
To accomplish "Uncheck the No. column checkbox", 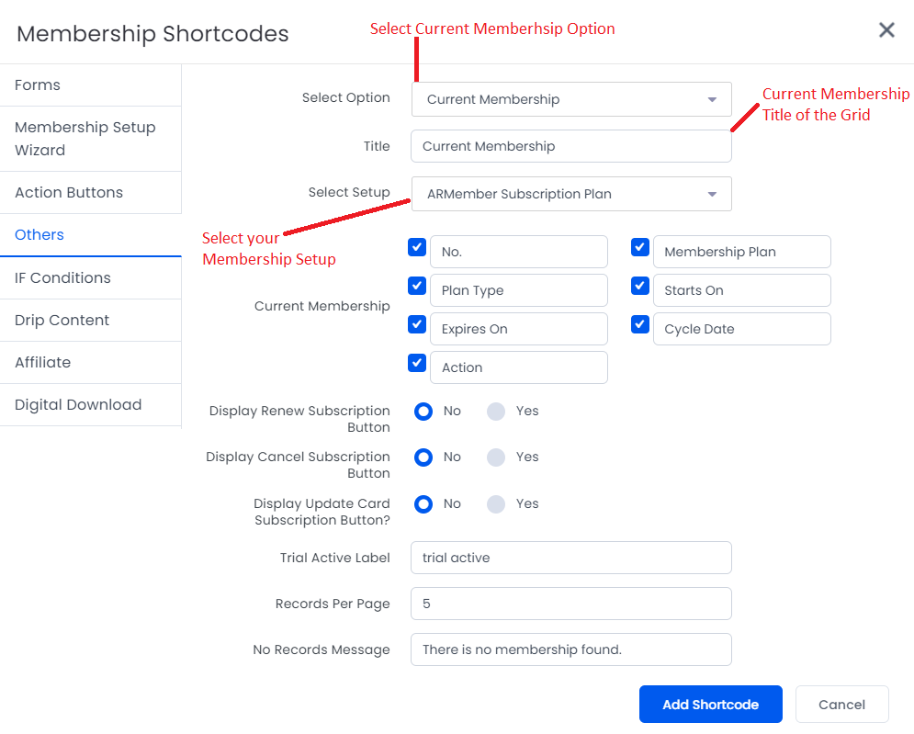I will (x=417, y=247).
